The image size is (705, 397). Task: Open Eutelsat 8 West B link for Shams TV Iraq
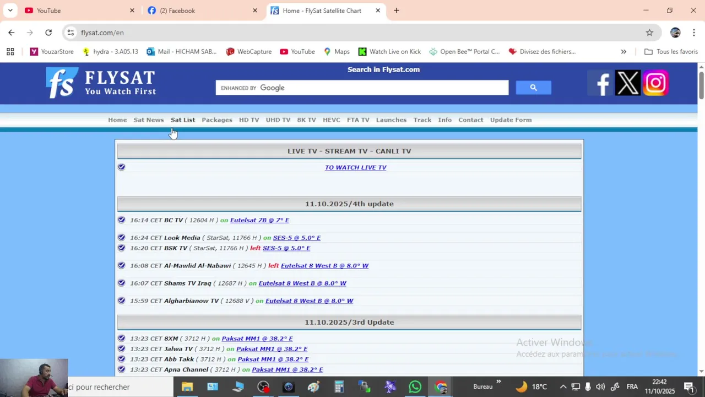(302, 283)
